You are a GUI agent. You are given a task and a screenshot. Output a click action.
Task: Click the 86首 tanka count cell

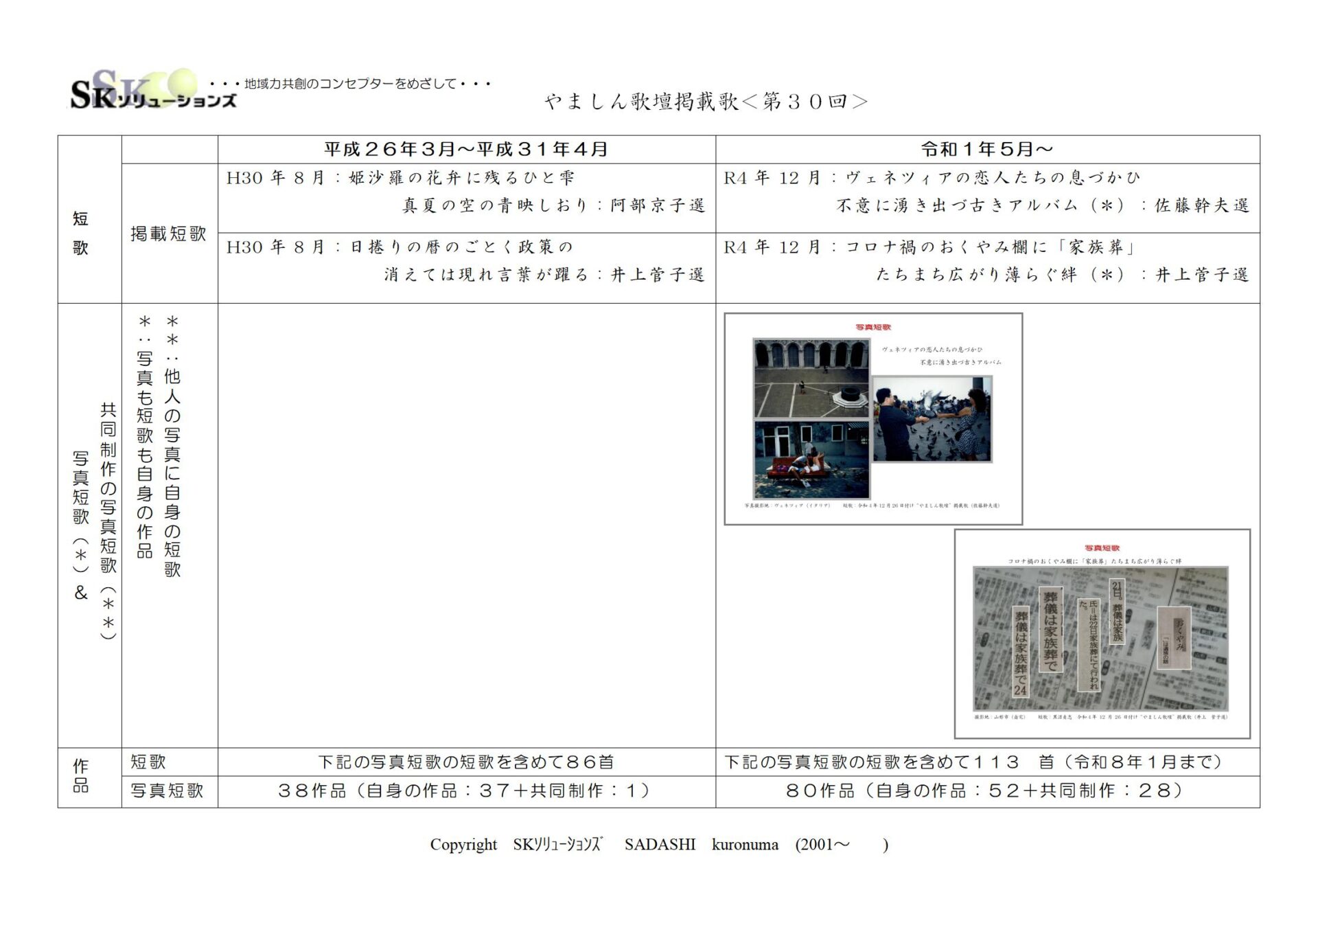point(466,762)
